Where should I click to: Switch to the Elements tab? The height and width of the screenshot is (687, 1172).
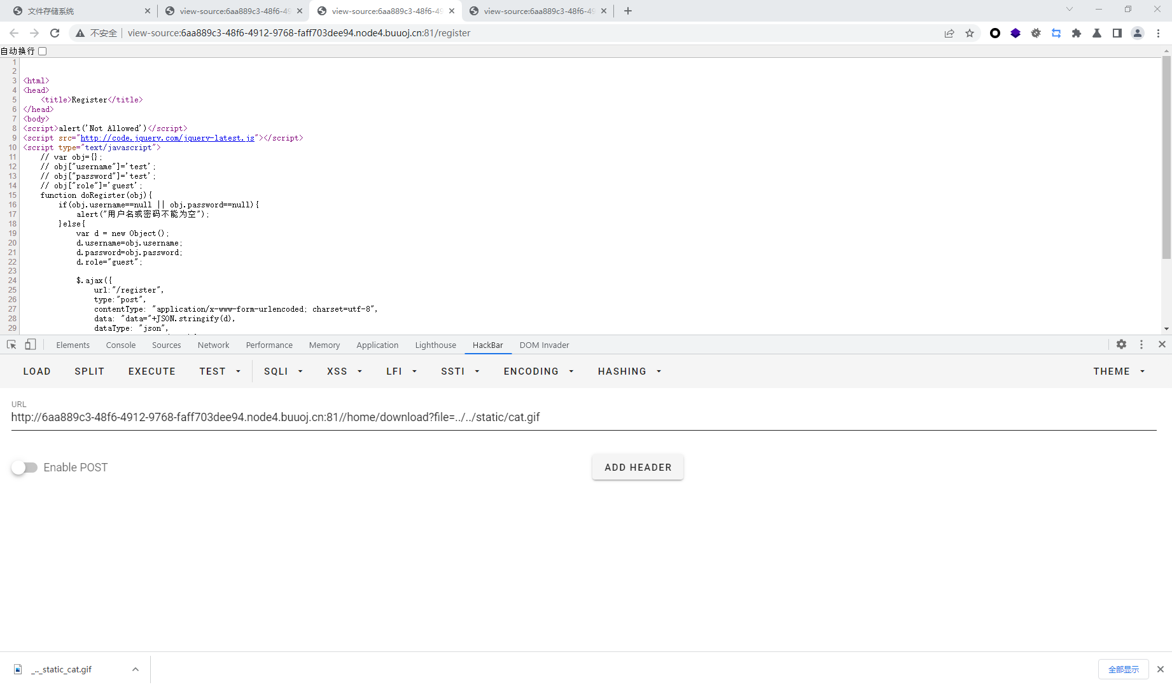pos(73,345)
